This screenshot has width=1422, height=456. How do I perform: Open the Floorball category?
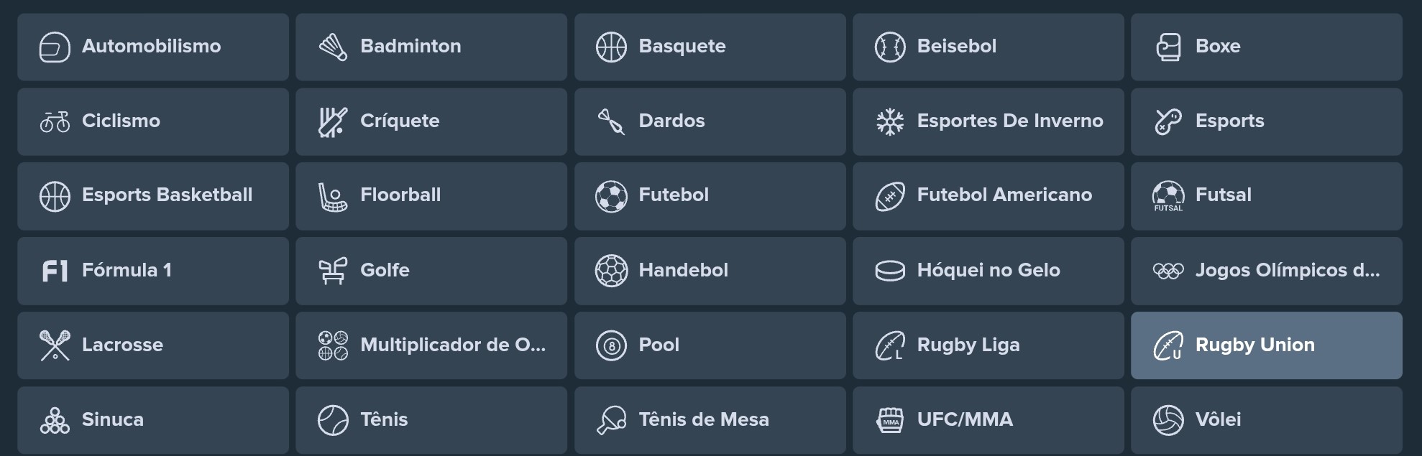[x=431, y=195]
